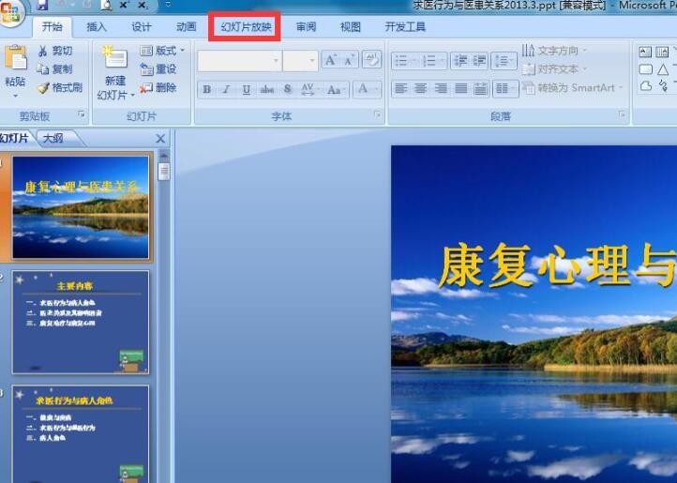Open the customize quick access toolbar arrow
Viewport: 677px width, 483px height.
(x=168, y=5)
